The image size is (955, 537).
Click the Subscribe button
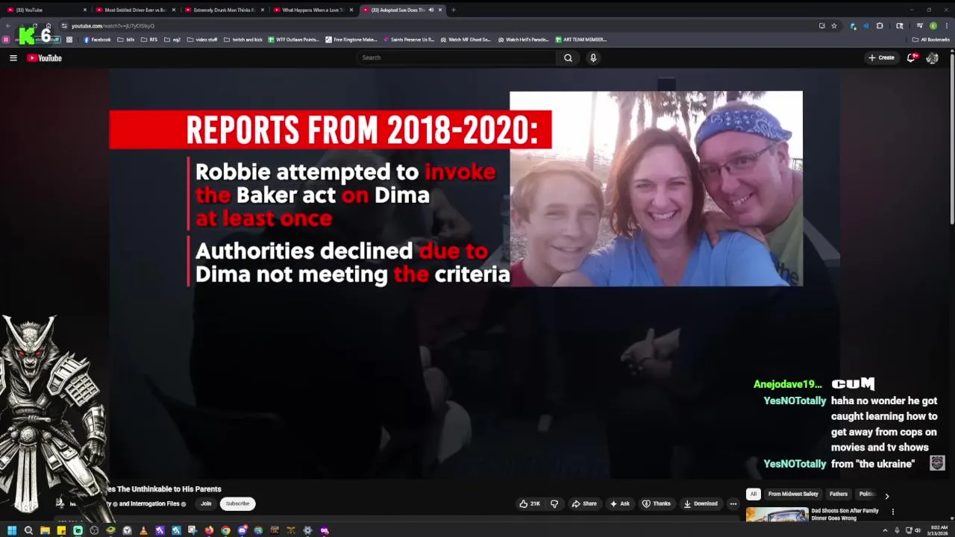(x=237, y=503)
